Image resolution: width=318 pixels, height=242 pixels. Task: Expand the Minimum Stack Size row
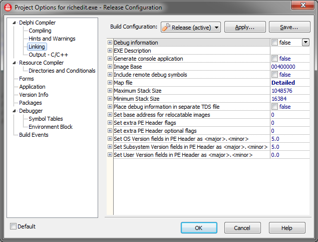pos(110,99)
